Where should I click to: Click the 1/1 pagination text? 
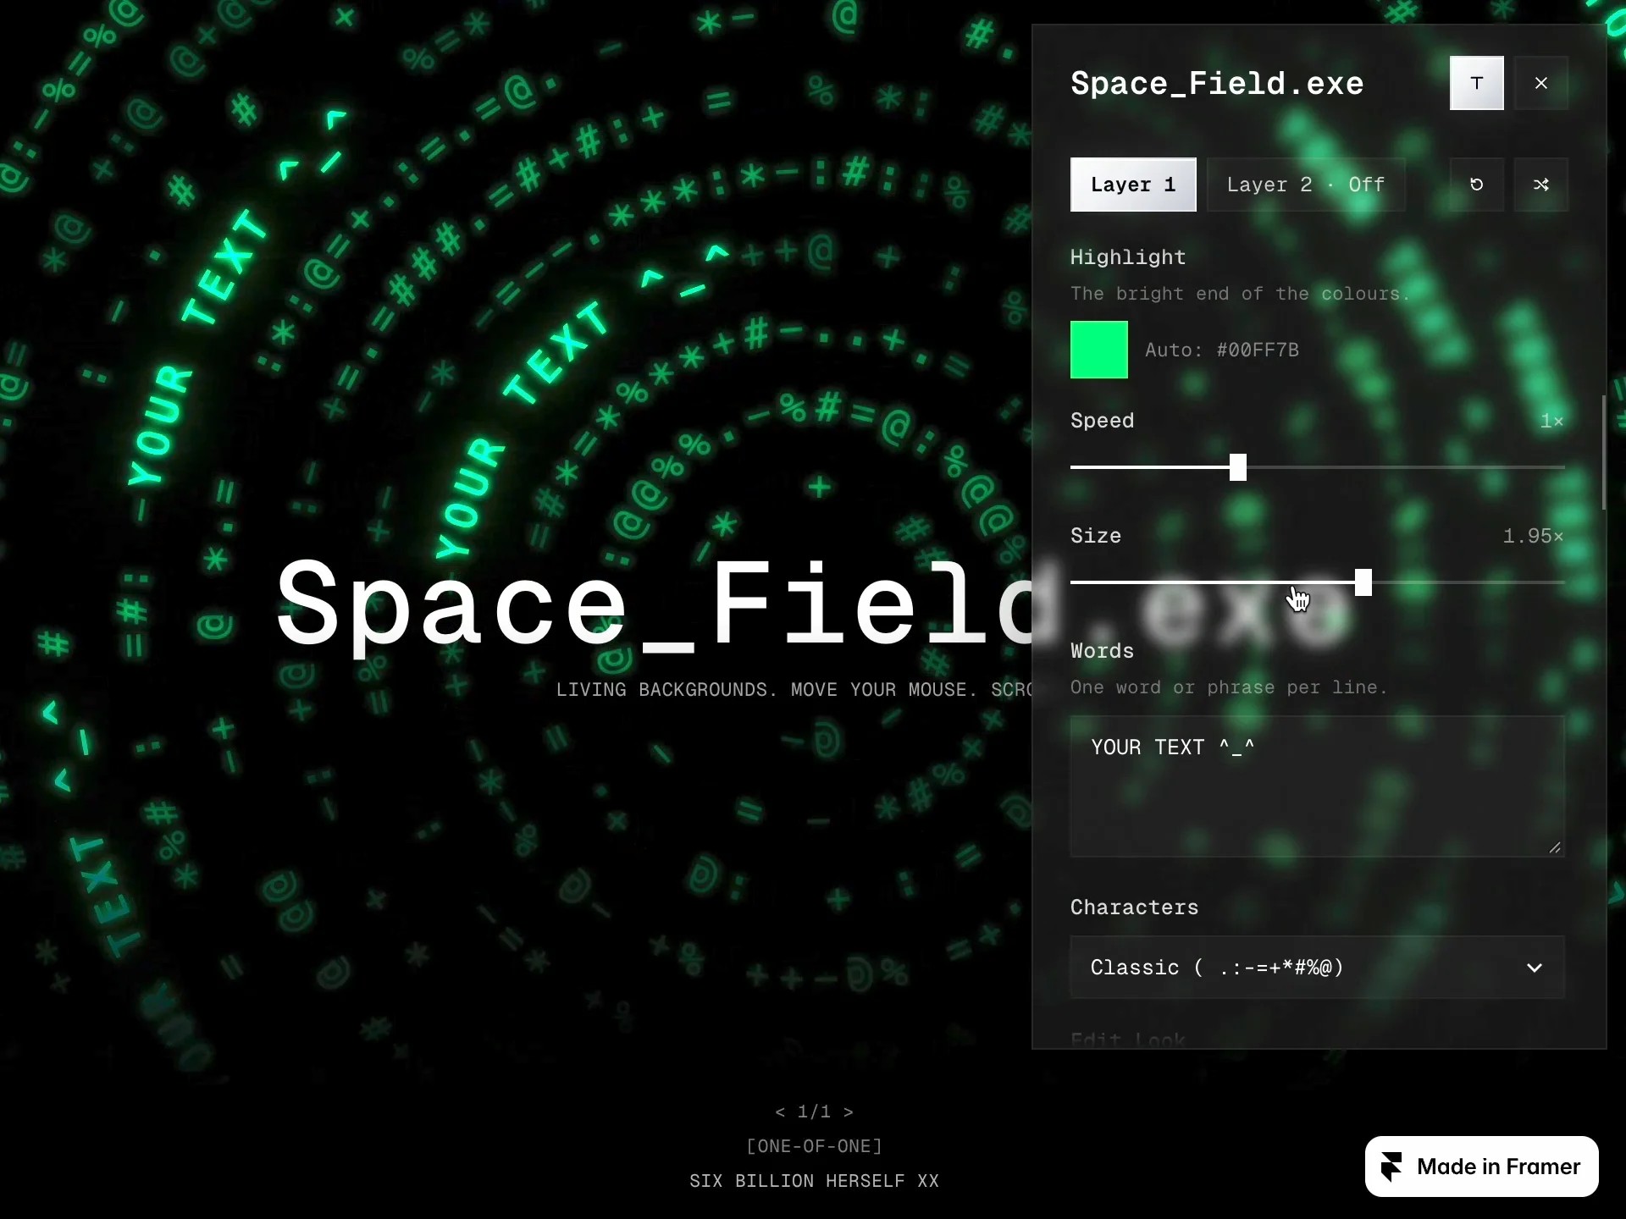(814, 1111)
